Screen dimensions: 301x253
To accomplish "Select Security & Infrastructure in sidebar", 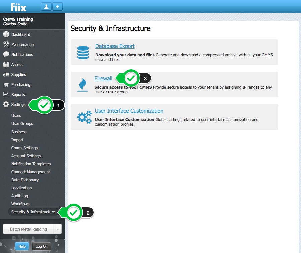I will (x=33, y=212).
